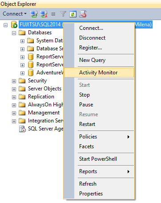Viewport: 161px width, 203px height.
Task: Click the SQL Server Agent icon
Action: (22, 129)
